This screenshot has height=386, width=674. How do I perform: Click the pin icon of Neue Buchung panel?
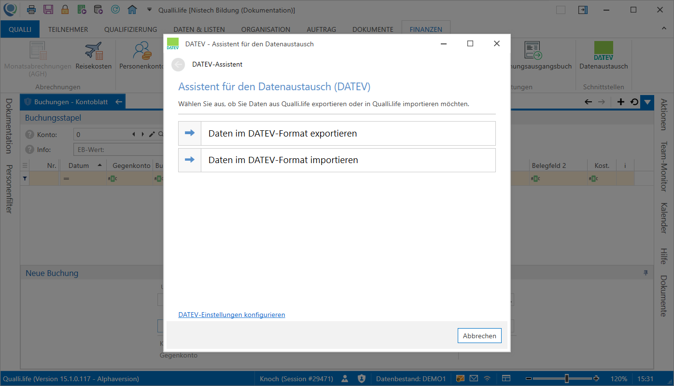point(646,273)
